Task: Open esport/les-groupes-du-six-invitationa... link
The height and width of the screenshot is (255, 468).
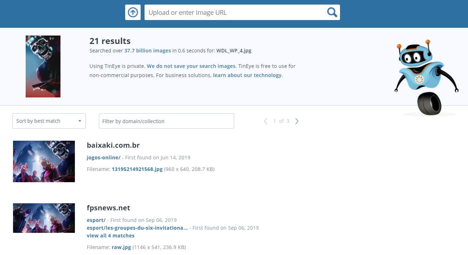Action: tap(137, 228)
